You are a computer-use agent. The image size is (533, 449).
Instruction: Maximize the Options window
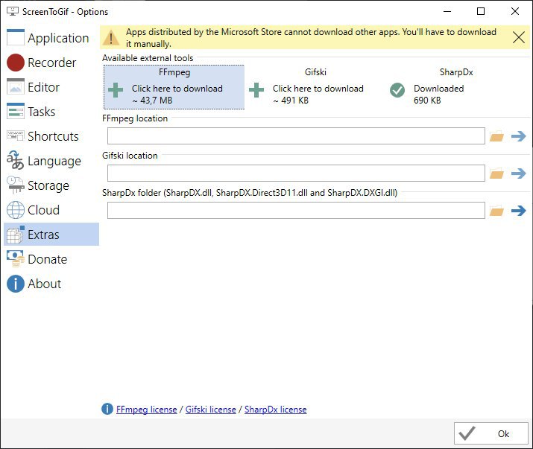tap(481, 11)
